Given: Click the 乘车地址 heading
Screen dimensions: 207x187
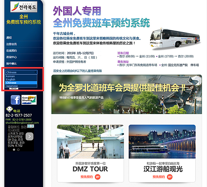Looking at the screenshot, I should point(123,62).
